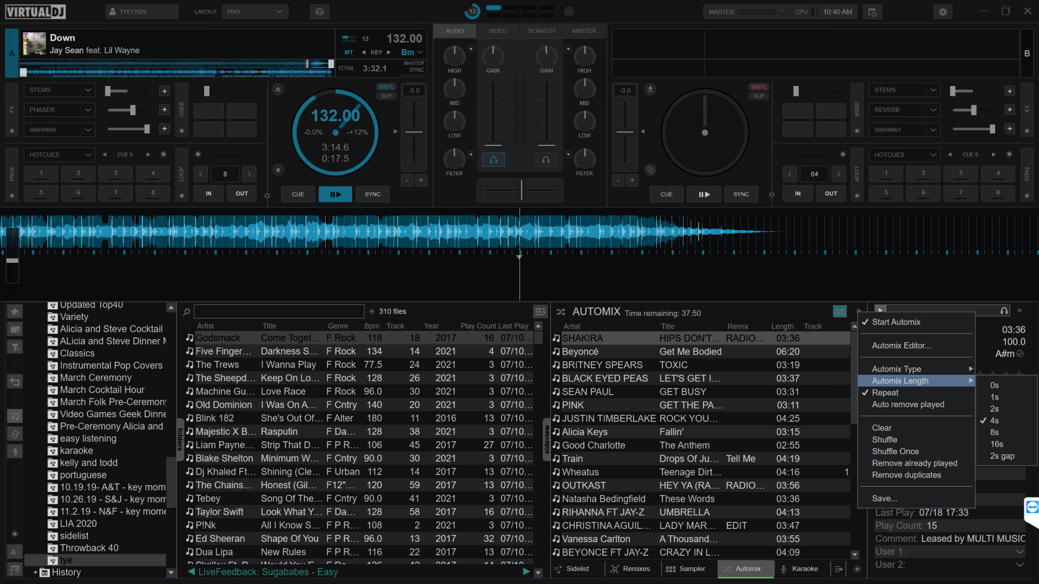Open deck B HOTCUES pad mode dropdown
This screenshot has width=1039, height=584.
click(x=904, y=155)
